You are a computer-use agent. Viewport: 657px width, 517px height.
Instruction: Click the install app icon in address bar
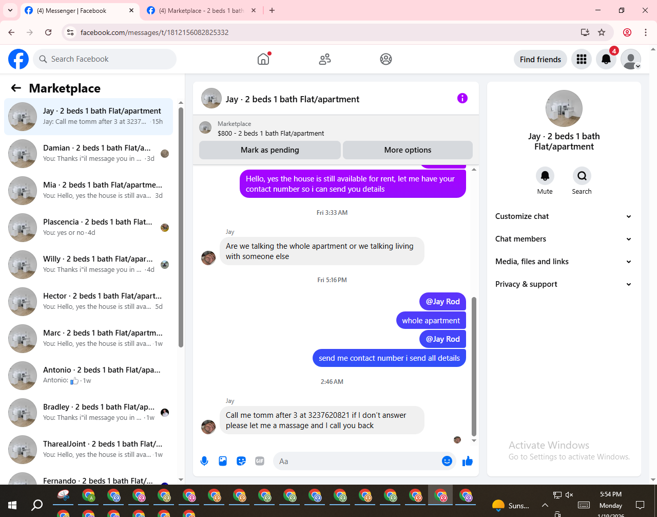[x=585, y=32]
